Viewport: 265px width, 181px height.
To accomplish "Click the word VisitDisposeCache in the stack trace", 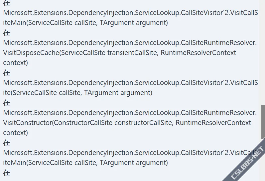I will coord(31,53).
